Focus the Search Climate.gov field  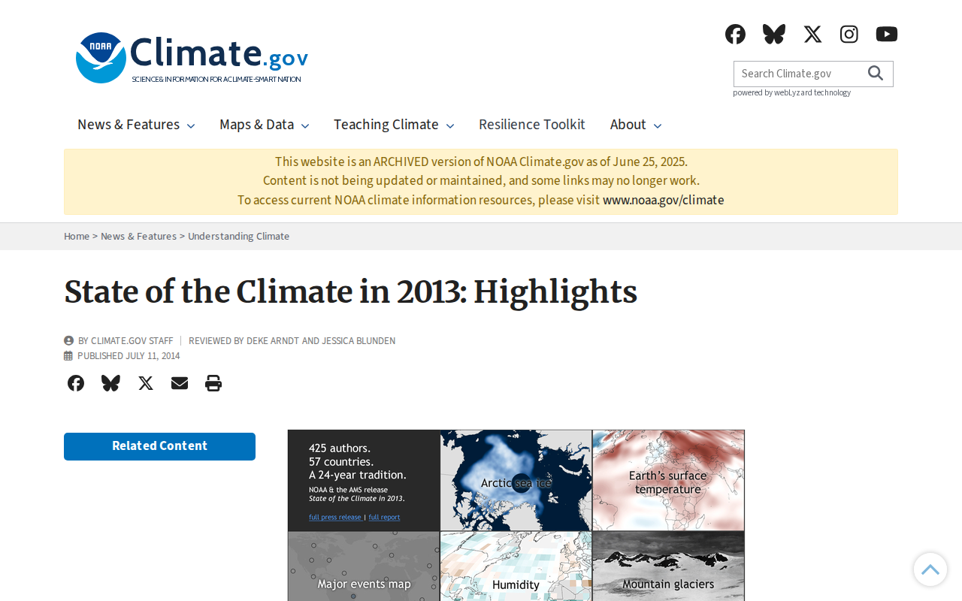click(x=798, y=74)
